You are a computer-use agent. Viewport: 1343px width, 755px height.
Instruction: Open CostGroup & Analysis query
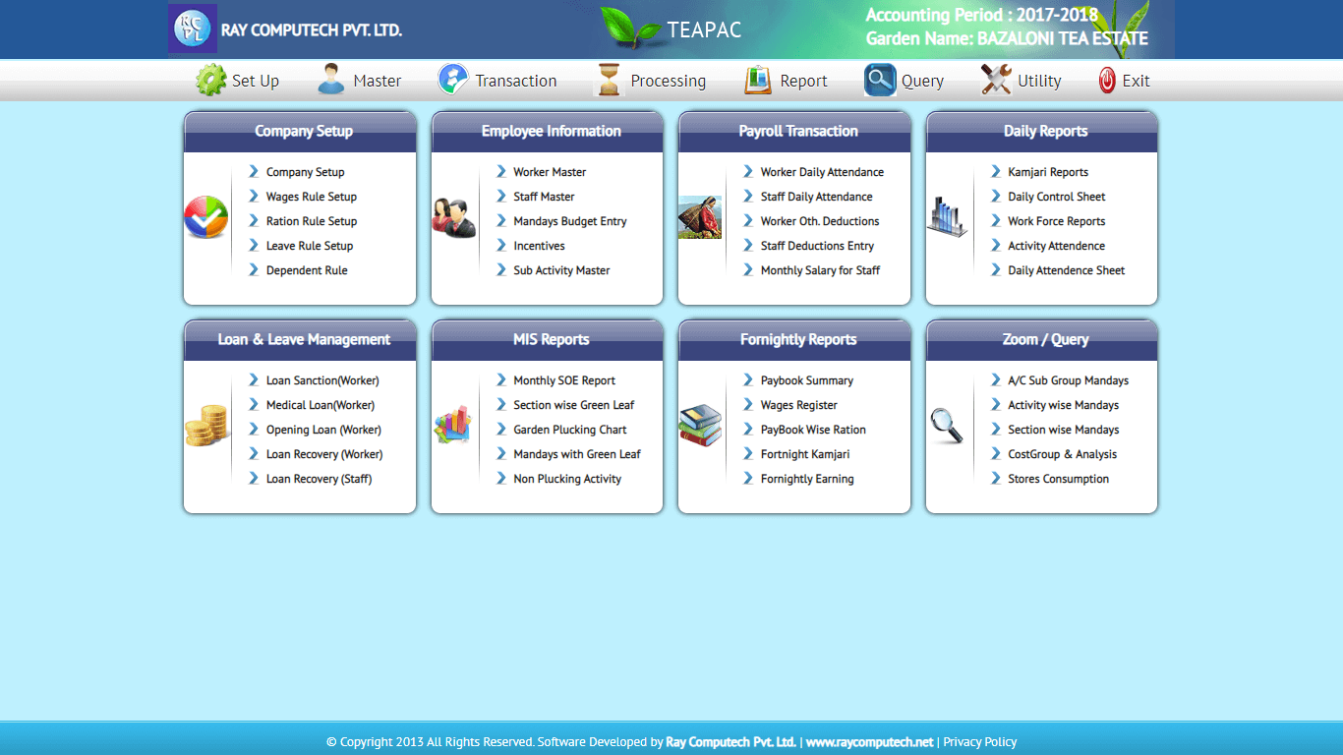pyautogui.click(x=1063, y=454)
